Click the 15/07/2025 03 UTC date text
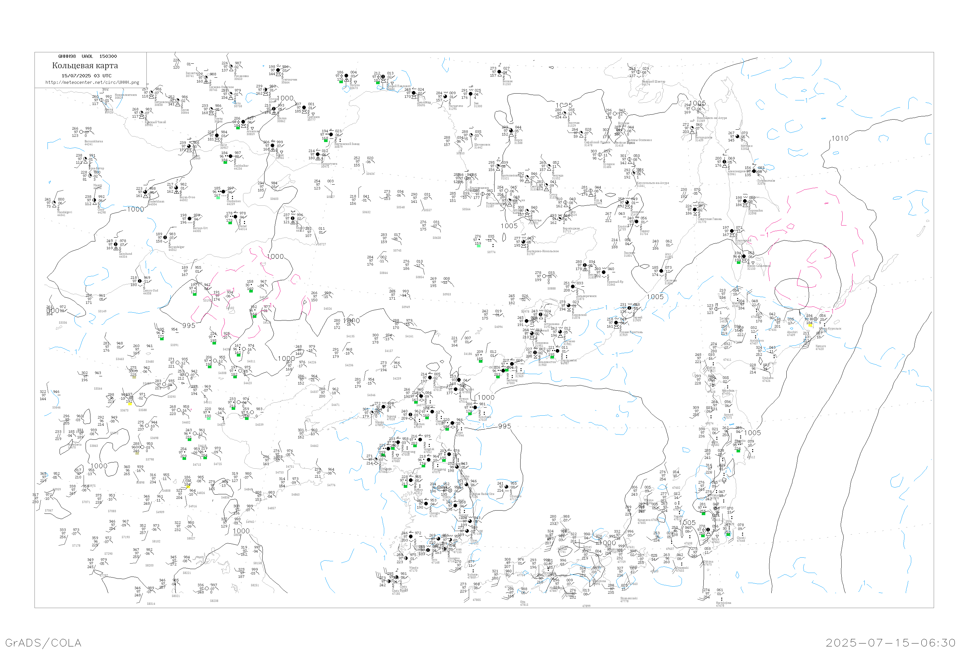This screenshot has height=650, width=976. pyautogui.click(x=86, y=76)
